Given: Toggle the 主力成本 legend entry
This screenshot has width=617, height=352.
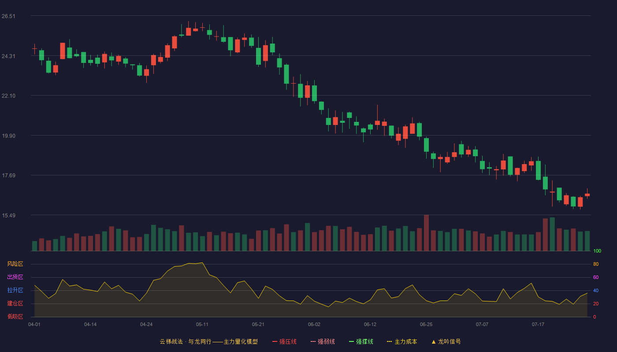Looking at the screenshot, I should pyautogui.click(x=402, y=341).
